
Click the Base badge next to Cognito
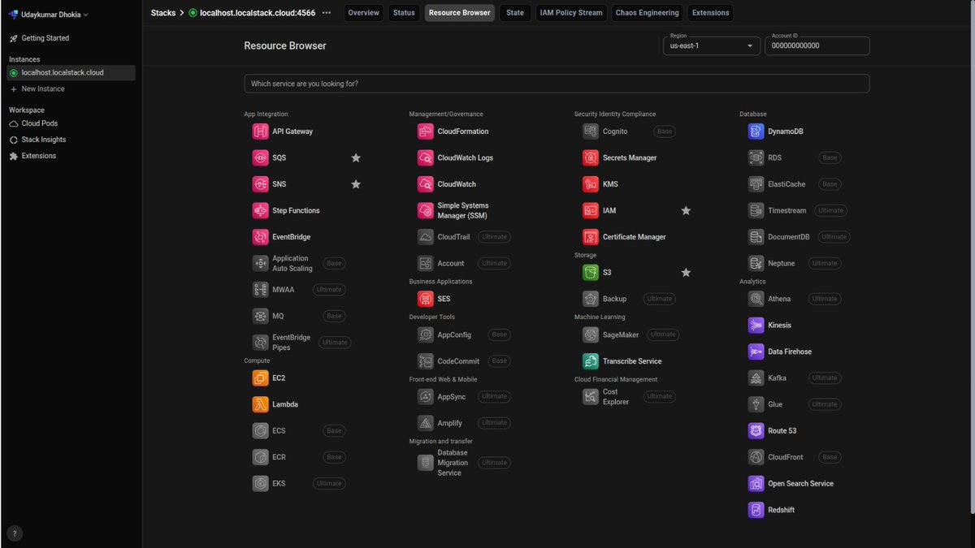[x=665, y=132]
